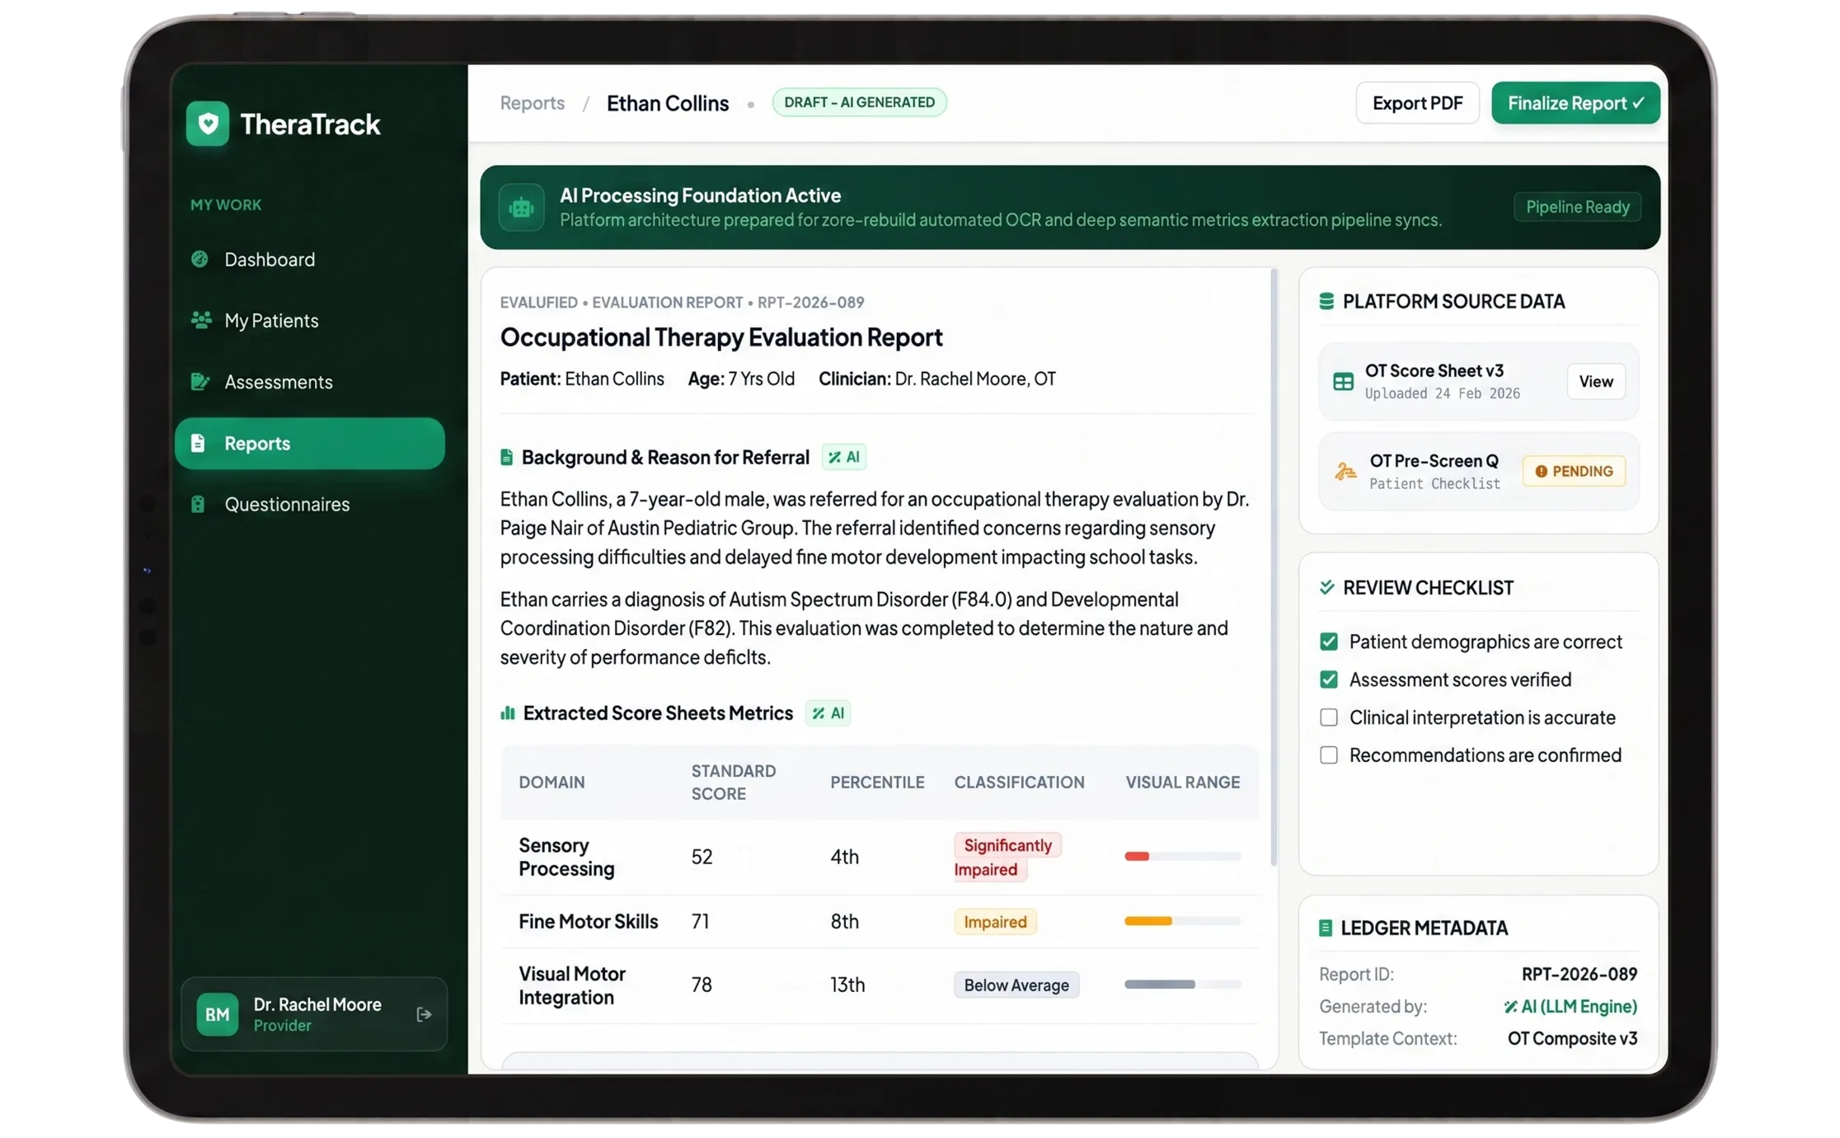
Task: Click the PENDING status badge
Action: click(x=1573, y=471)
